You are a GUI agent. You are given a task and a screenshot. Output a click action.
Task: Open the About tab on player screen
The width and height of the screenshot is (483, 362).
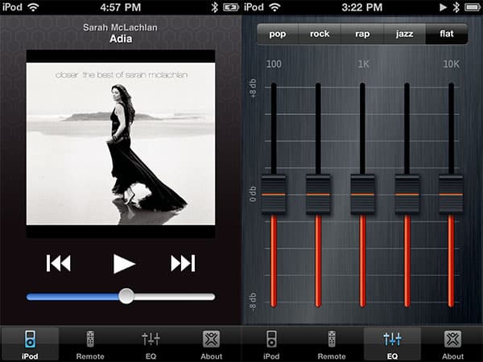(x=211, y=344)
